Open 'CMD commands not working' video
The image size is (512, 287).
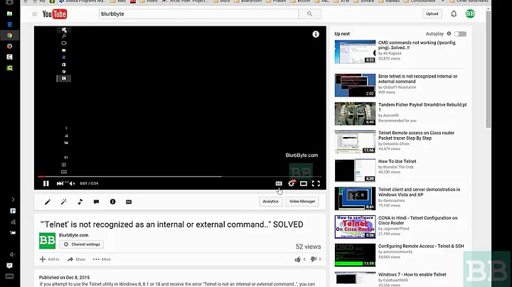pos(417,45)
